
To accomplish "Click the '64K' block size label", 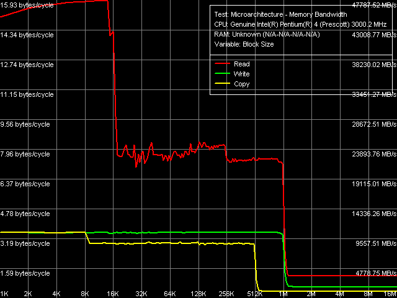I will 169,294.
